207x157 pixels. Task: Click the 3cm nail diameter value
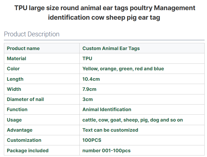coord(87,99)
